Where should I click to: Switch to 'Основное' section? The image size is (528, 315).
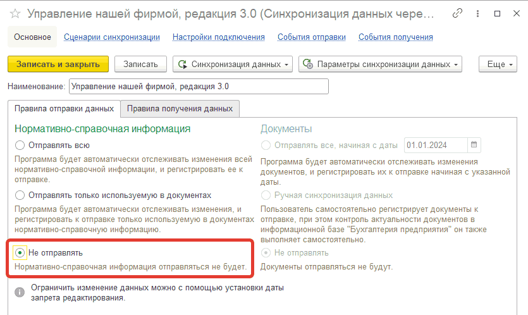click(32, 37)
